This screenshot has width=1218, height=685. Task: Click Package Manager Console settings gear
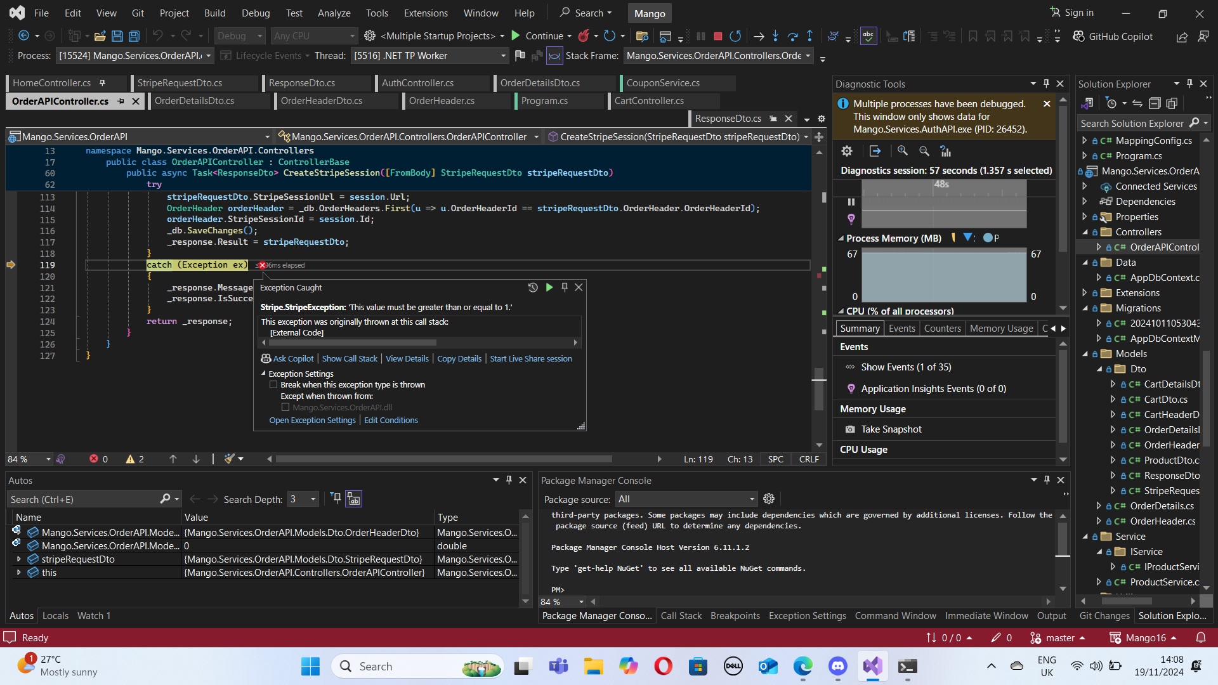click(x=769, y=499)
